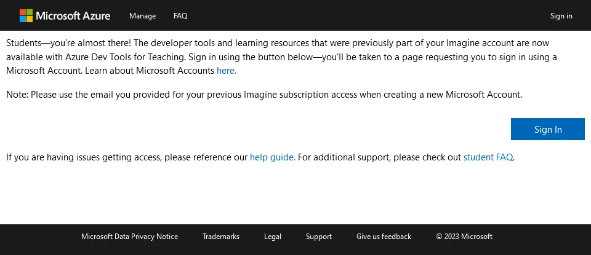The image size is (591, 255).
Task: Click Sign in at header's right
Action: (x=561, y=16)
